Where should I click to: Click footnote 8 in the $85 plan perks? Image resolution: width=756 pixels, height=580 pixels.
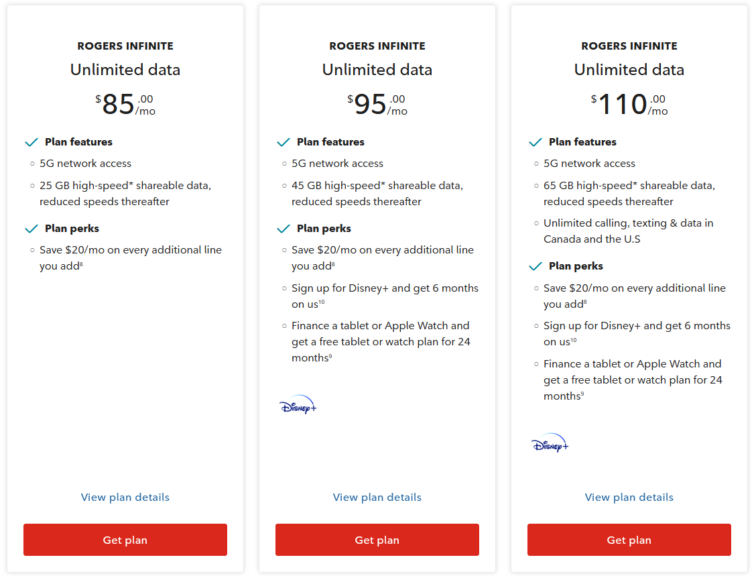pos(81,264)
